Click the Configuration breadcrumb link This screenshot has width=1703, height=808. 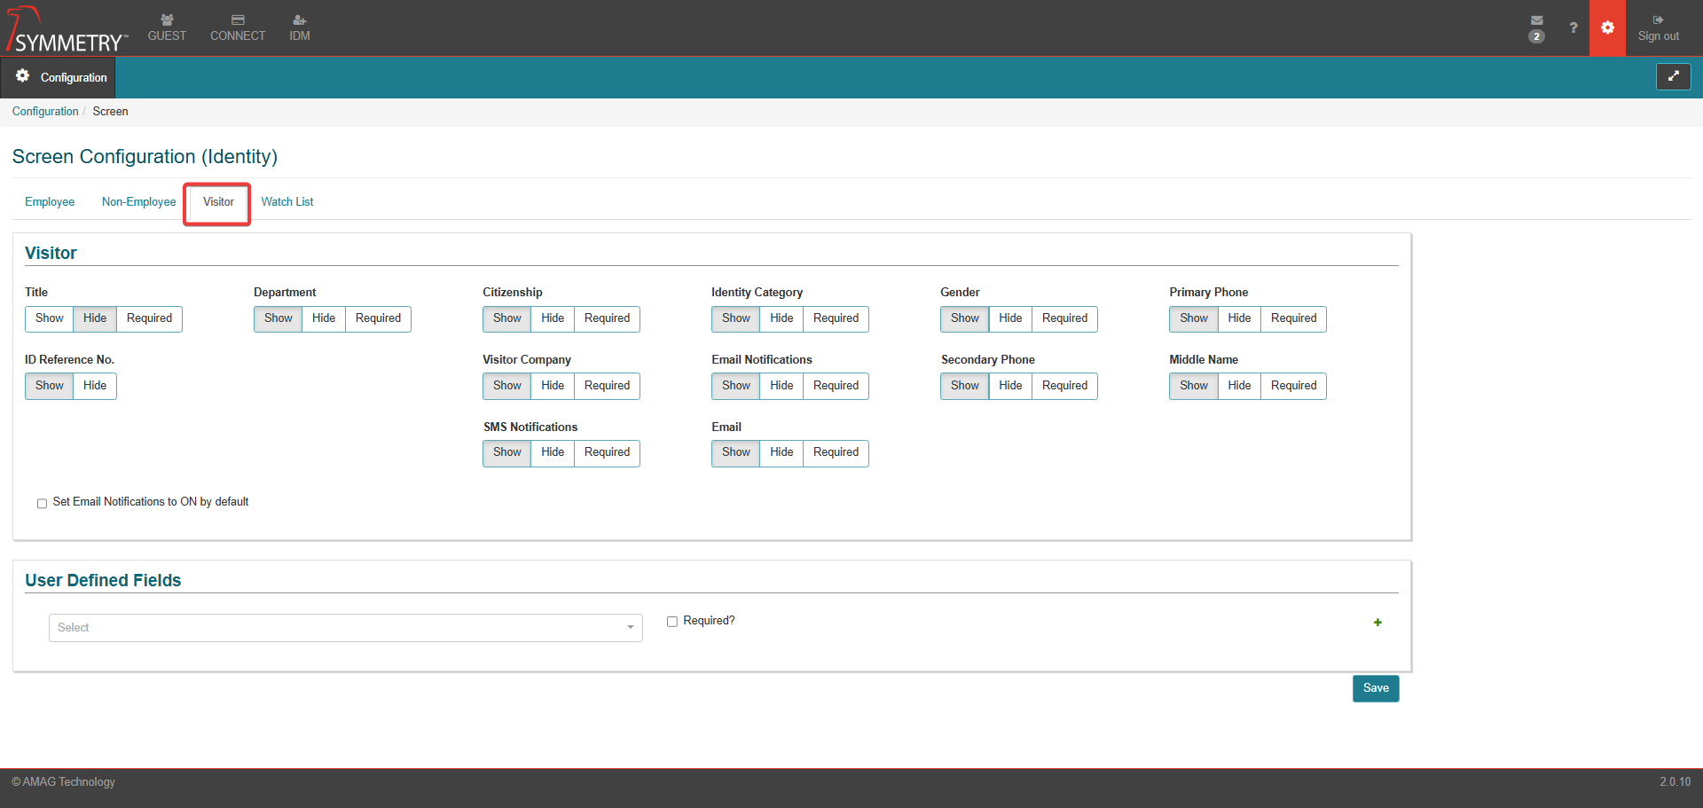(45, 112)
